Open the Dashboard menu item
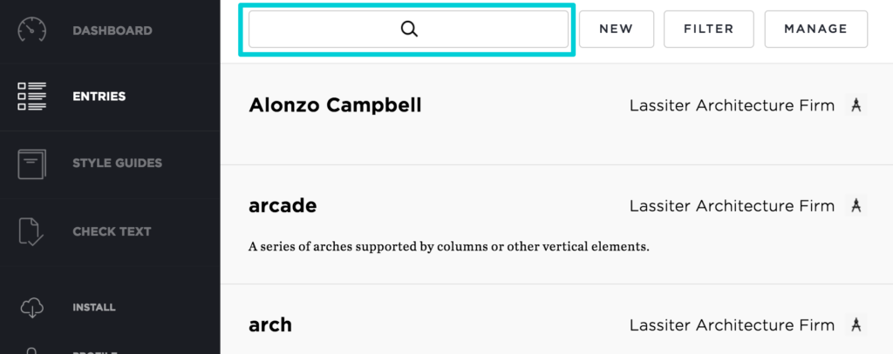 (112, 30)
